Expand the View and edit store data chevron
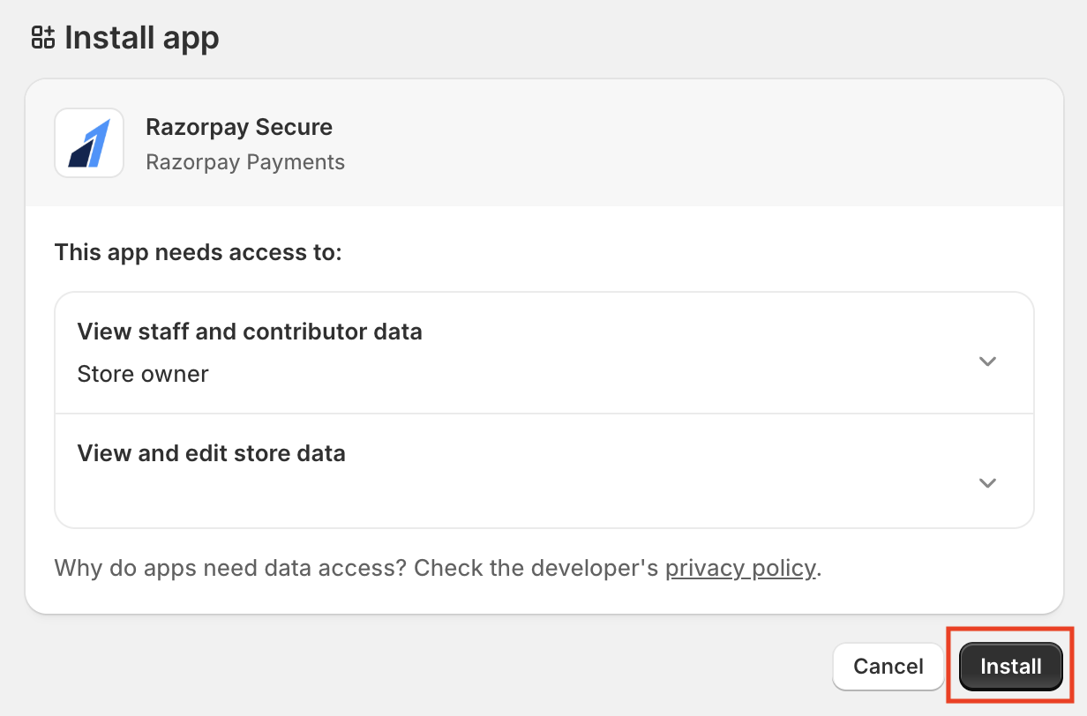 [x=987, y=483]
